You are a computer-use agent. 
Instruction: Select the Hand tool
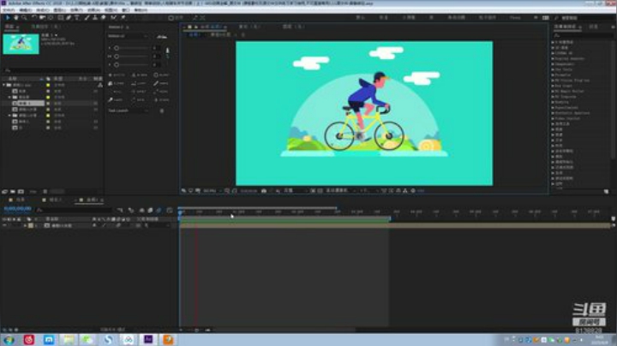pyautogui.click(x=15, y=18)
